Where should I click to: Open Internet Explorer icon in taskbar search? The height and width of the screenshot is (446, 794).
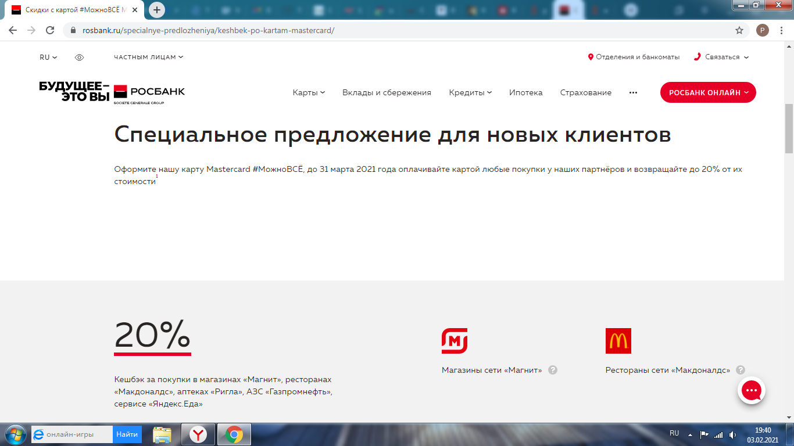(38, 434)
